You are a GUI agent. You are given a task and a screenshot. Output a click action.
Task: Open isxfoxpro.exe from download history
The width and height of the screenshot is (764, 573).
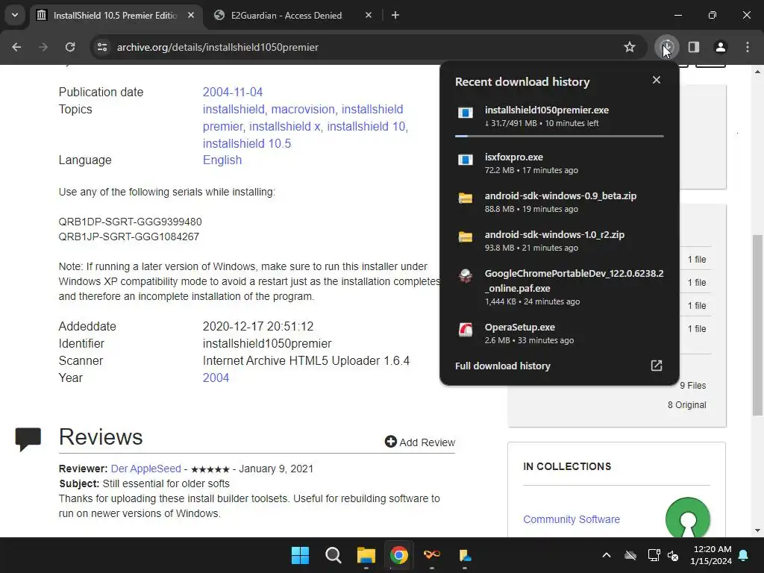coord(560,163)
